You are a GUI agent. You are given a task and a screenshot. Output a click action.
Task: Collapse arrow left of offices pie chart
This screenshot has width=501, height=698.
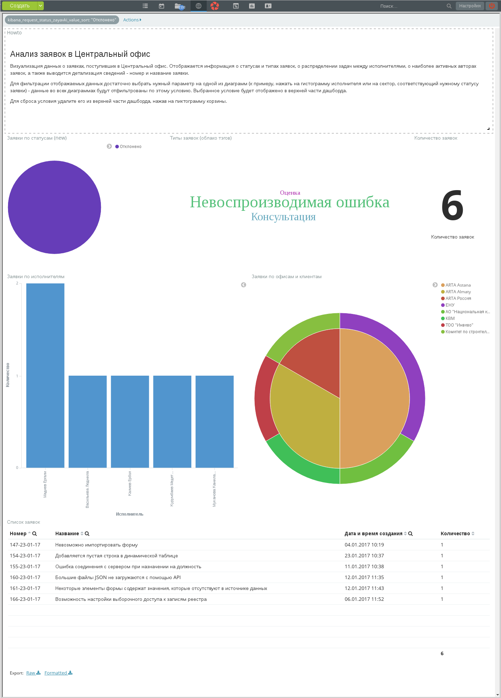pos(243,285)
